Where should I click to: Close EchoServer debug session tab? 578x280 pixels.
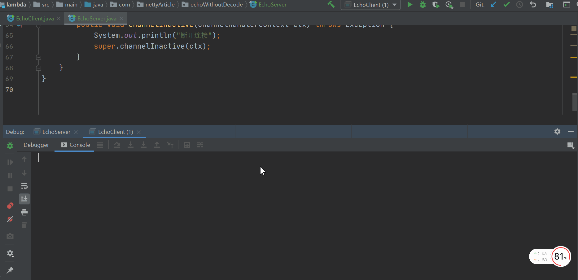(x=76, y=132)
